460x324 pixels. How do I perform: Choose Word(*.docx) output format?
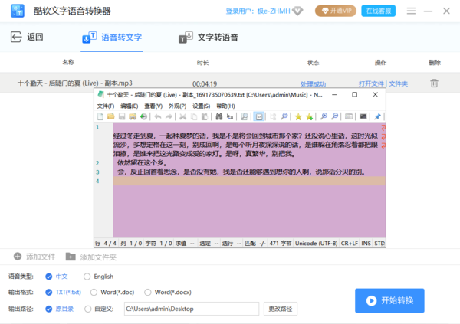coord(148,292)
